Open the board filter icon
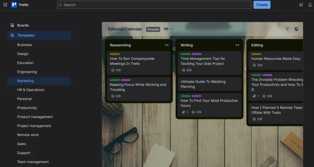This screenshot has height=167, width=314. pos(287,29)
